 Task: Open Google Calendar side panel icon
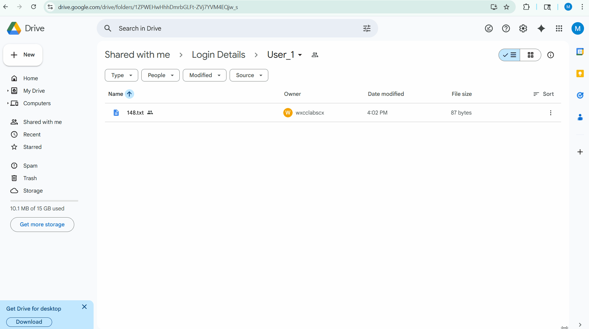click(580, 52)
